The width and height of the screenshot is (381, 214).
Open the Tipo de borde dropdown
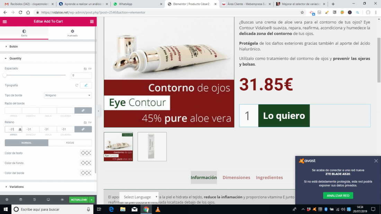[68, 95]
